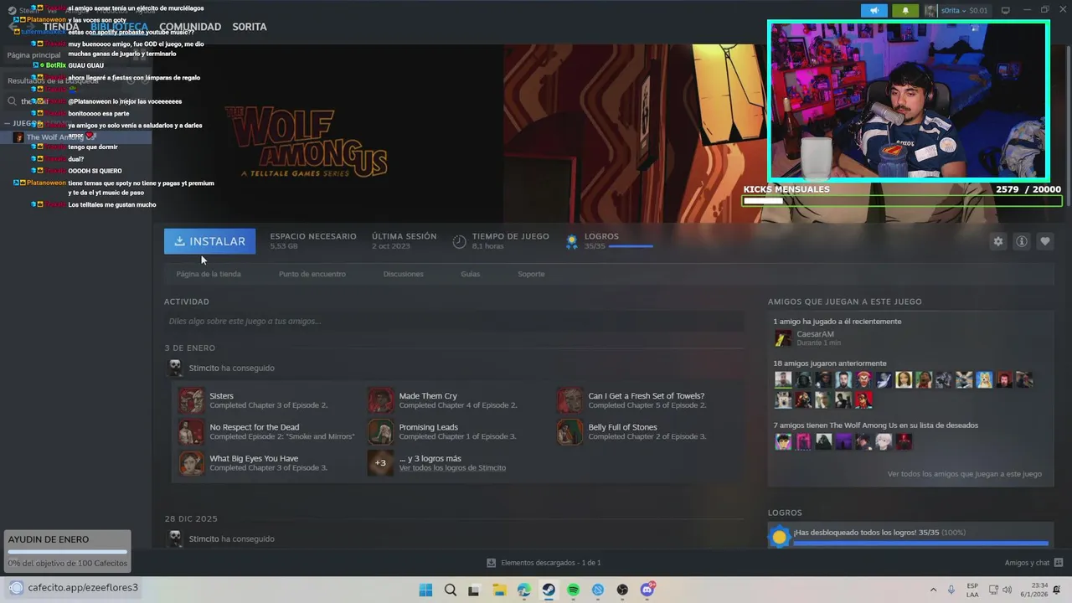Select The Wolf Among Us in library sidebar
This screenshot has height=603, width=1072.
pos(75,137)
